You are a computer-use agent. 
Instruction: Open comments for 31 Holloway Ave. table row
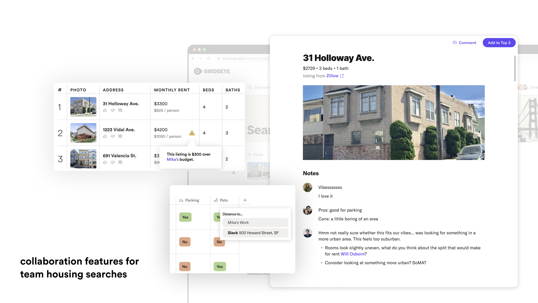pos(120,110)
